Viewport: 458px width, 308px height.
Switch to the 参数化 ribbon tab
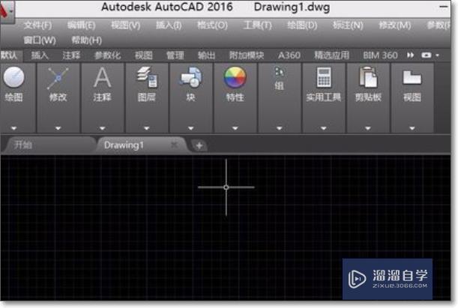(107, 55)
